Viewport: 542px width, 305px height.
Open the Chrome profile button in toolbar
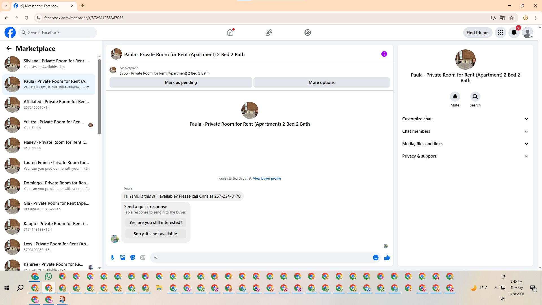pos(526,18)
